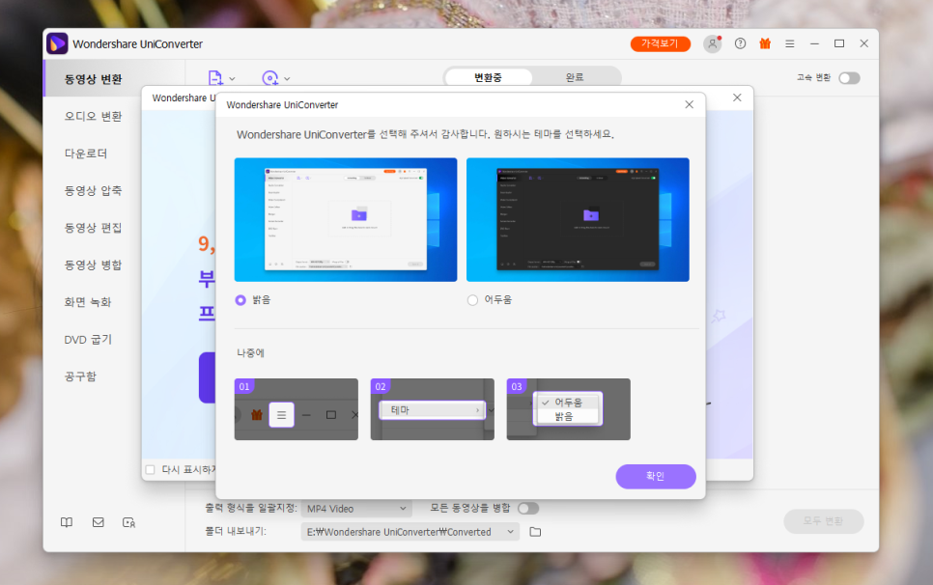Open the help question mark icon

(x=740, y=43)
